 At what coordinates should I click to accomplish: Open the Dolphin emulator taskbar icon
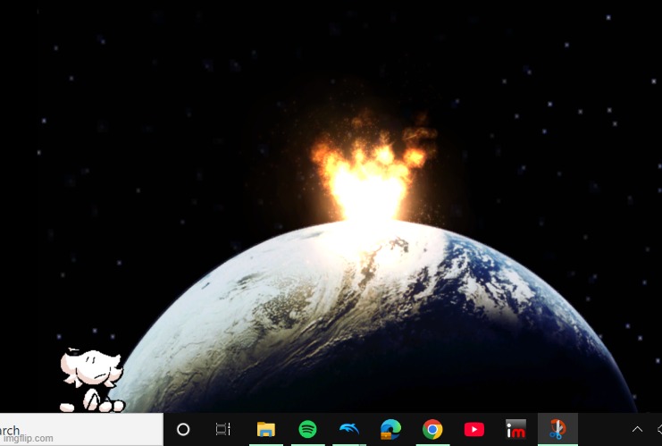348,430
